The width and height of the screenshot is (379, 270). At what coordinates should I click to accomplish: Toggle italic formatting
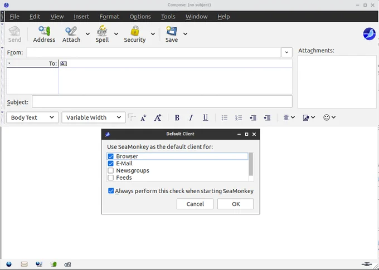(191, 117)
